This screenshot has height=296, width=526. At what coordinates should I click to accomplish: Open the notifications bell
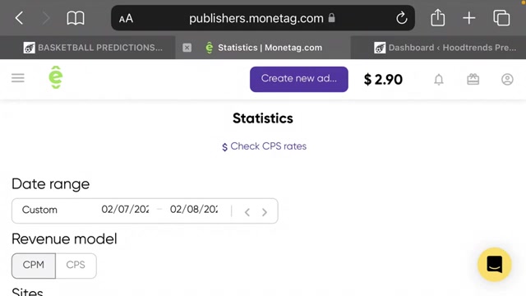tap(439, 80)
